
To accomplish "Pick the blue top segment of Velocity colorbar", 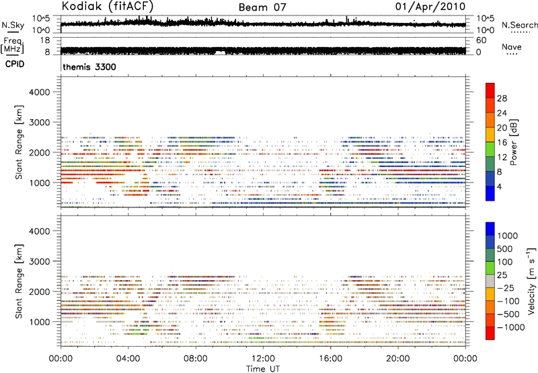I will coord(490,229).
